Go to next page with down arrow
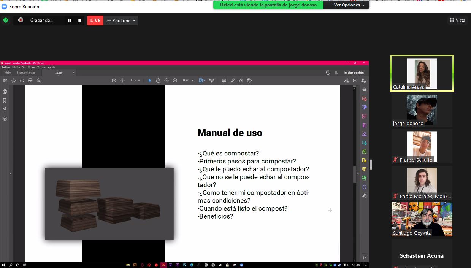The height and width of the screenshot is (268, 471). pyautogui.click(x=122, y=81)
